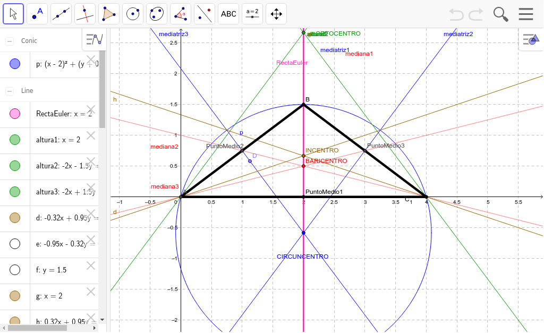Delete line g with its X
544x333 pixels.
coord(91,292)
